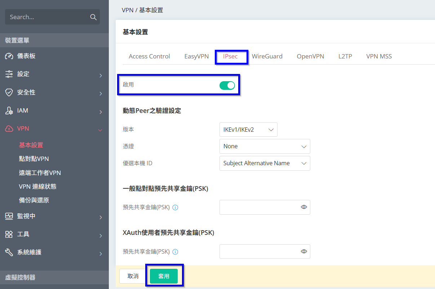Click the IAM user icon
Screen dimensions: 435x289
point(9,111)
